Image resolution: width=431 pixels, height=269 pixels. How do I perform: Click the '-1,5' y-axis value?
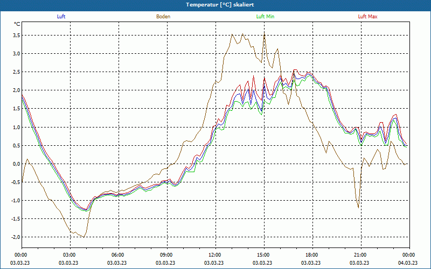pyautogui.click(x=16, y=219)
